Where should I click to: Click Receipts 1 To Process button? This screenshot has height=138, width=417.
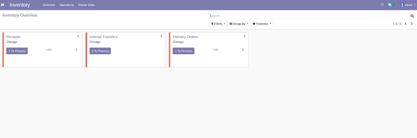pos(17,51)
